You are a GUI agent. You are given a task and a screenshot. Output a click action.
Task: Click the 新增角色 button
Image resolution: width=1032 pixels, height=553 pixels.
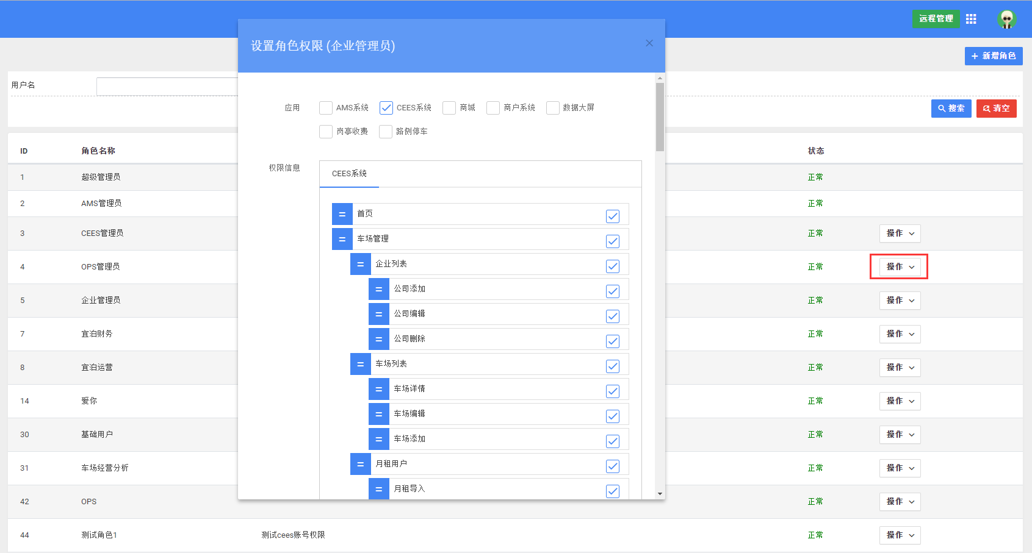coord(994,56)
